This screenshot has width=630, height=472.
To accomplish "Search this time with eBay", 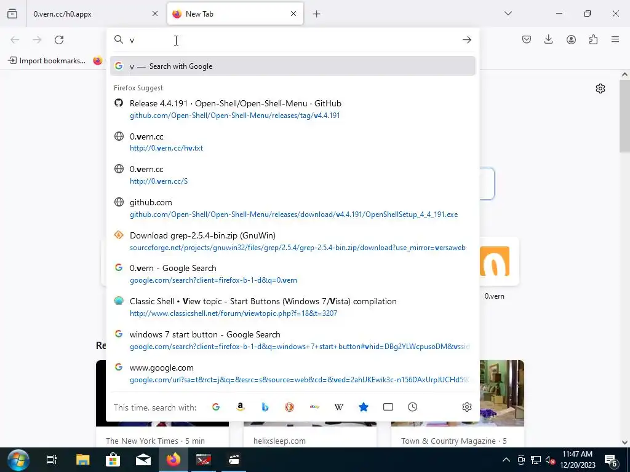I will pyautogui.click(x=314, y=407).
